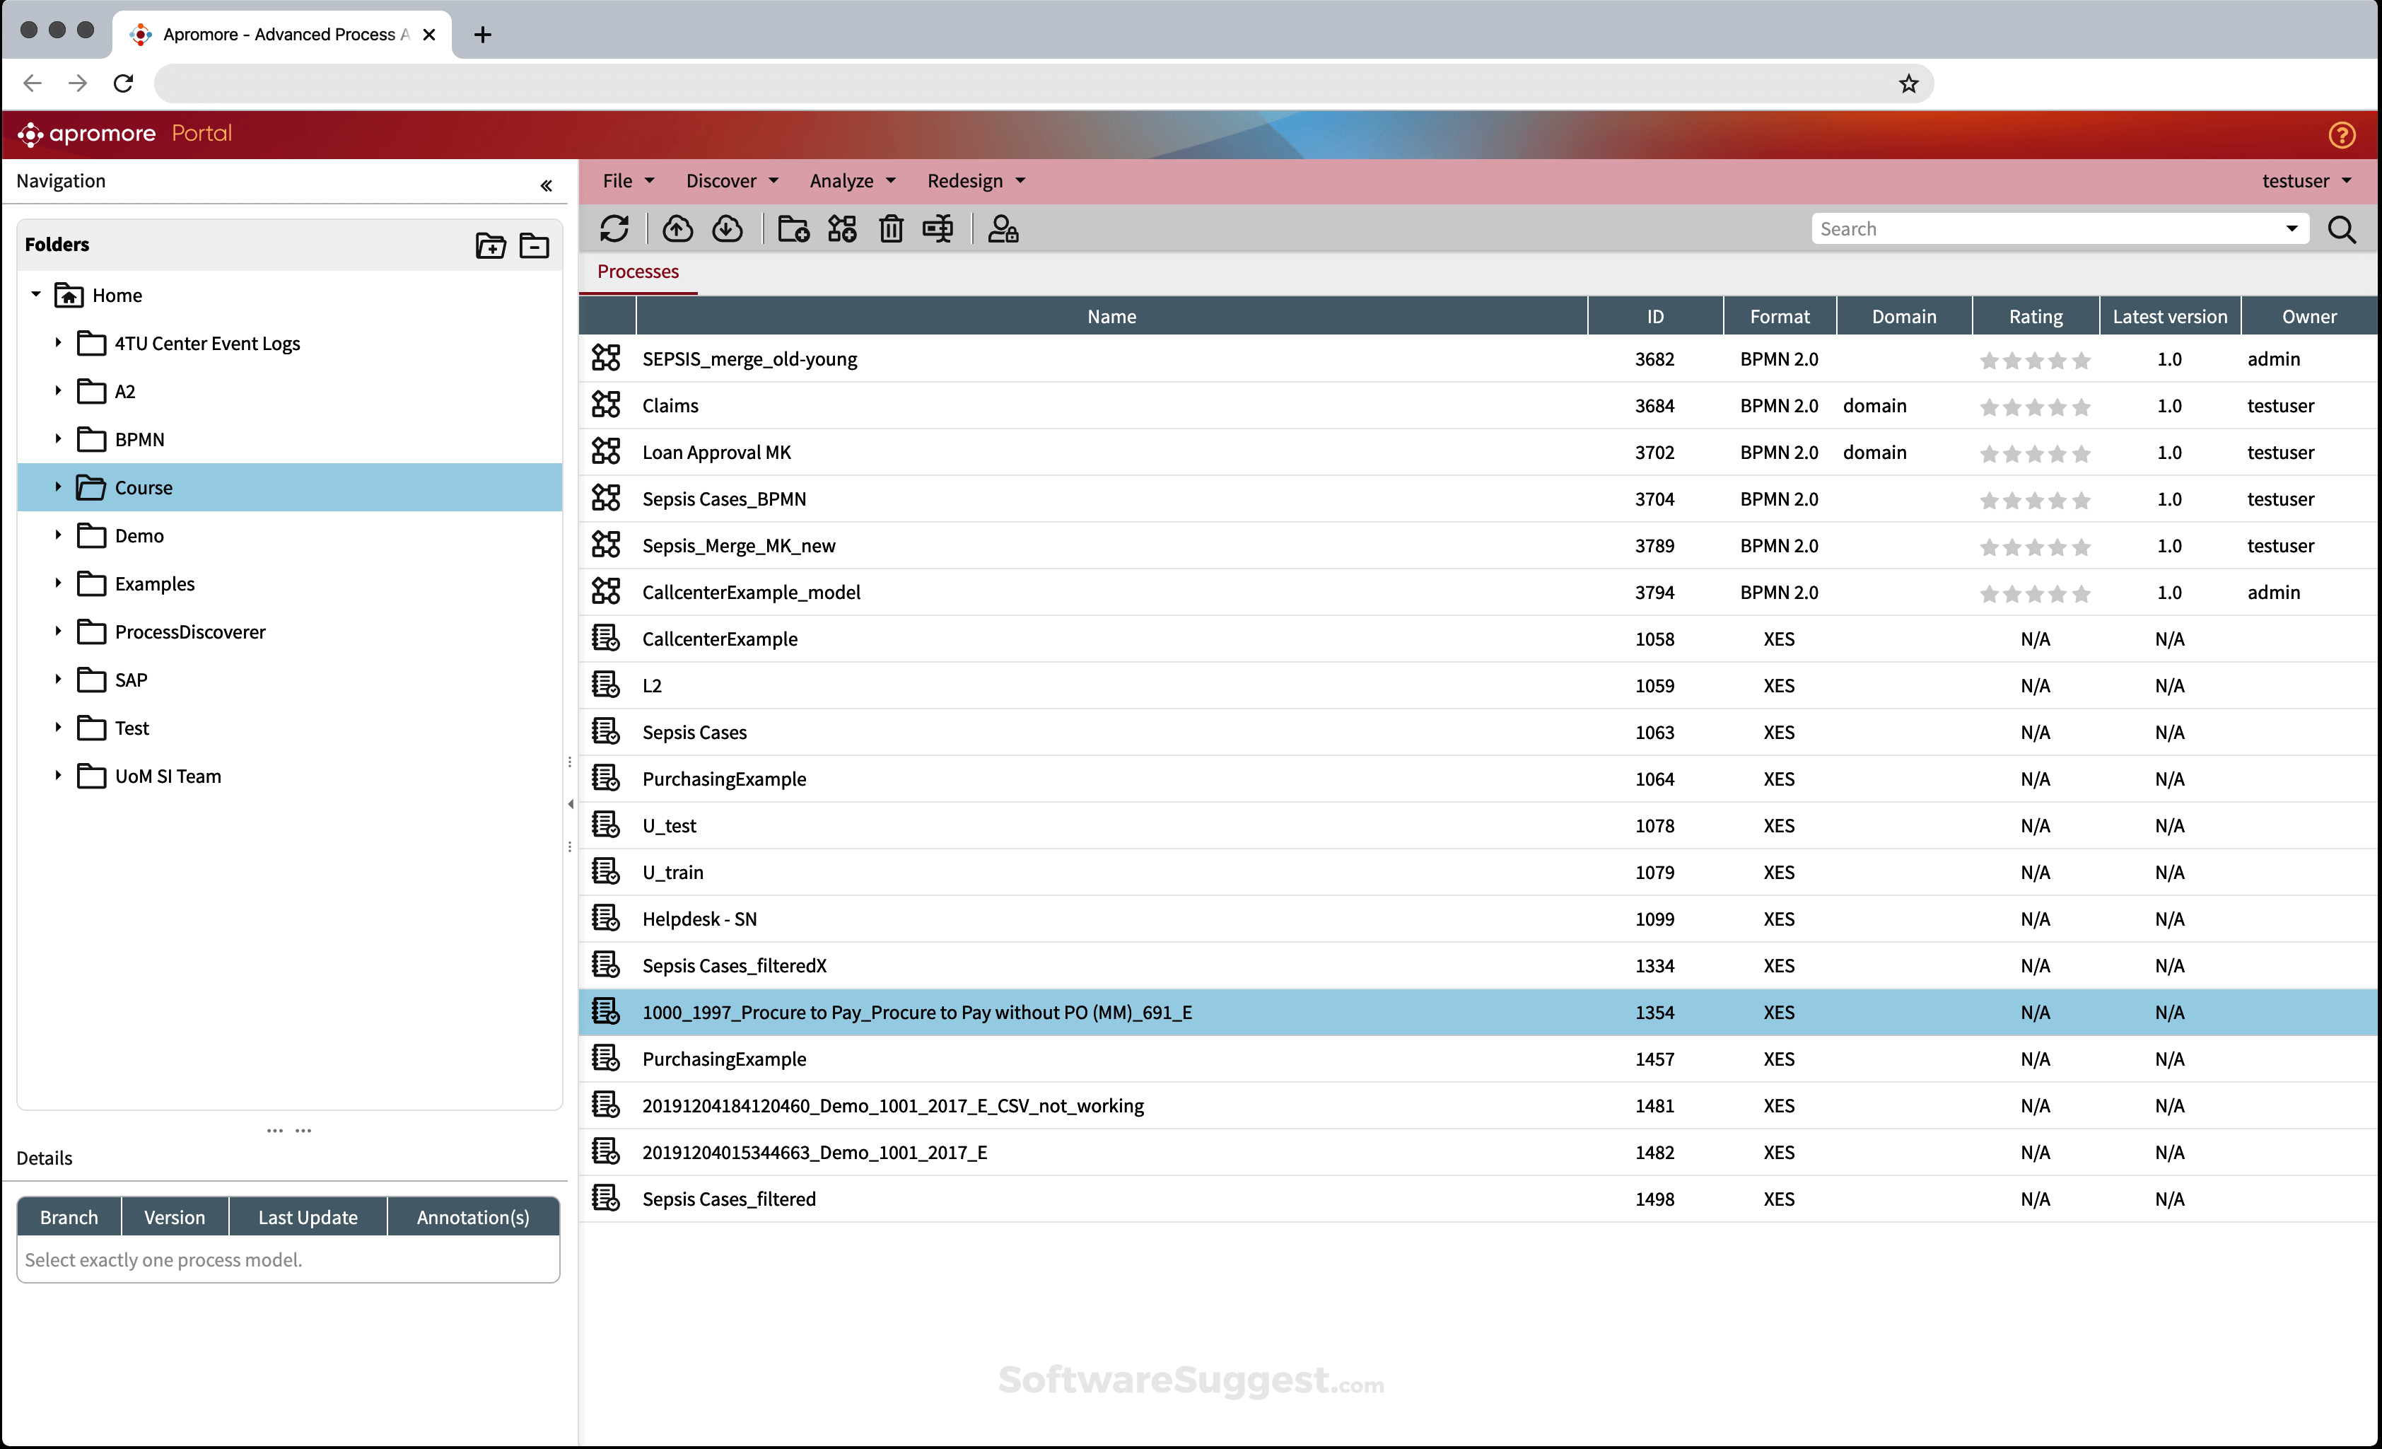Click the user access security icon
This screenshot has height=1449, width=2382.
[1003, 229]
